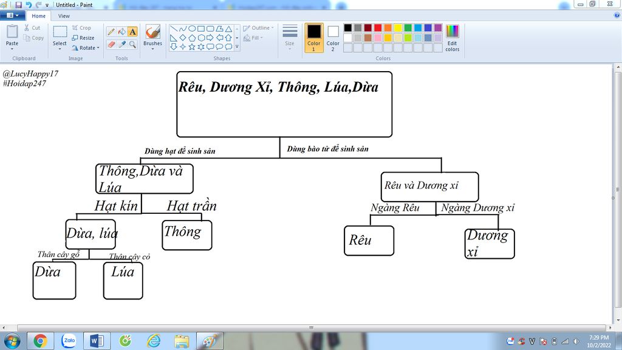Open the line Size dropdown

(290, 38)
